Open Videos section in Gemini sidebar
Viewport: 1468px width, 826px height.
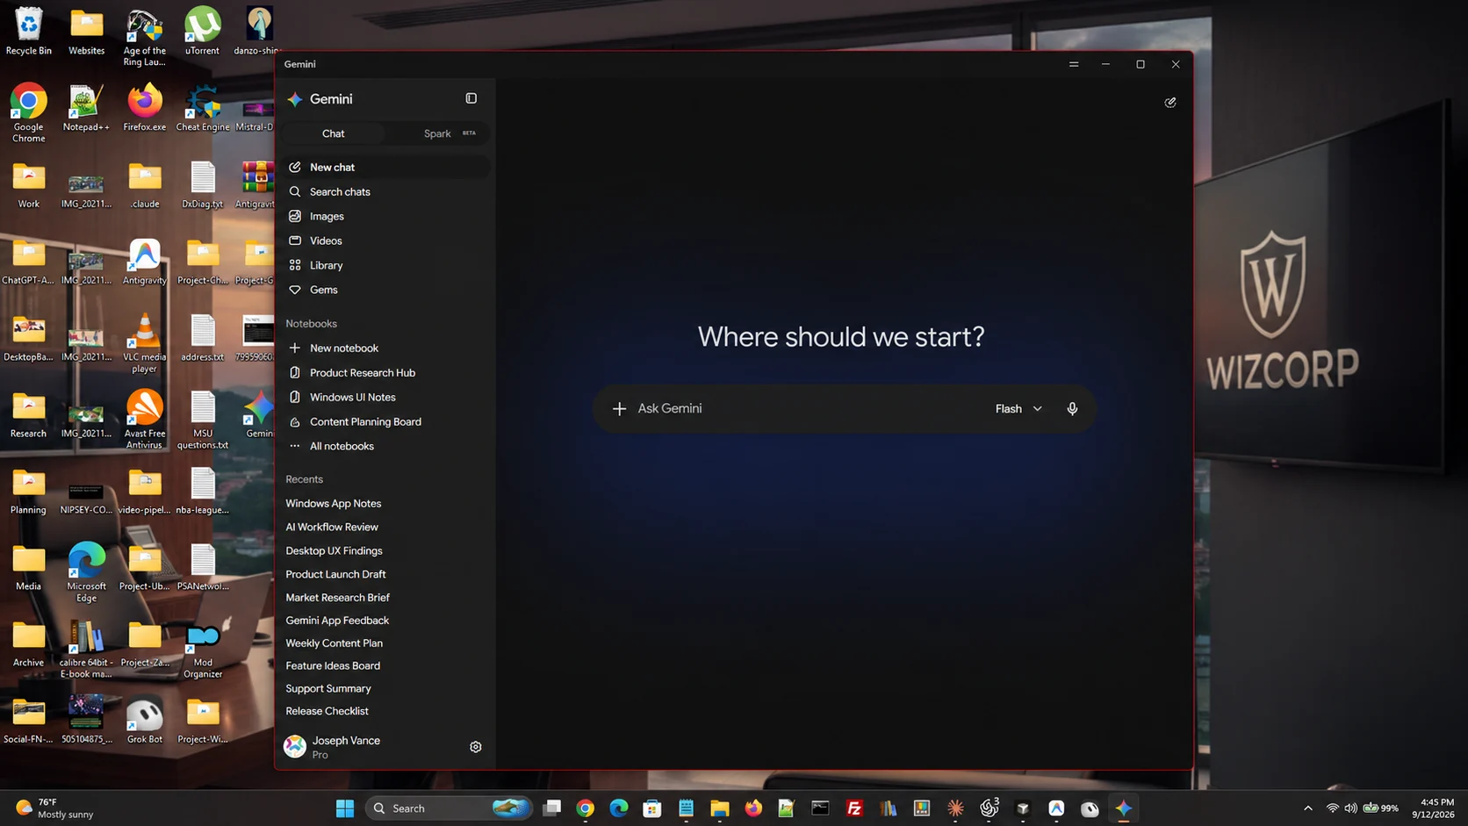pyautogui.click(x=385, y=241)
